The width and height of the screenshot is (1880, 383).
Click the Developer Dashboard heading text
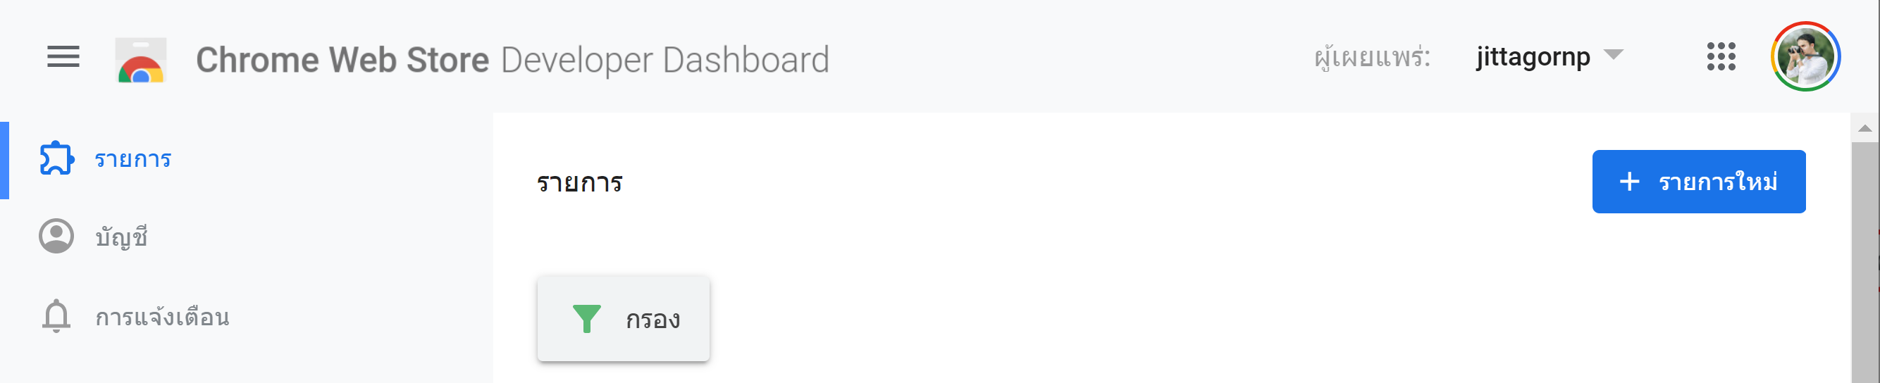tap(665, 61)
